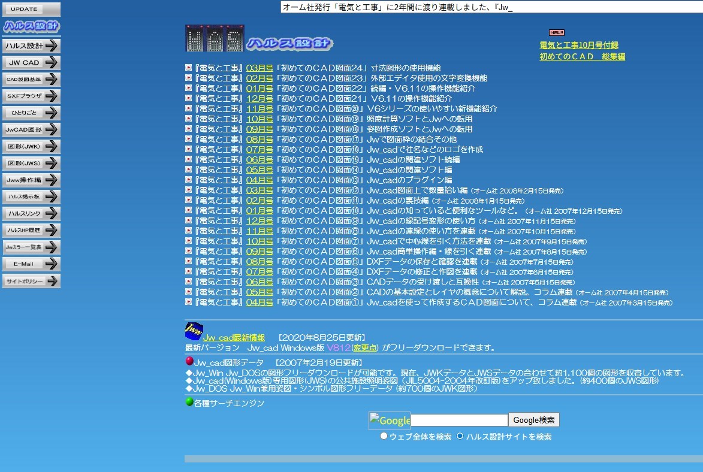Viewport: 703px width, 472px height.
Task: Select ひとりごと in the sidebar
Action: click(x=31, y=113)
